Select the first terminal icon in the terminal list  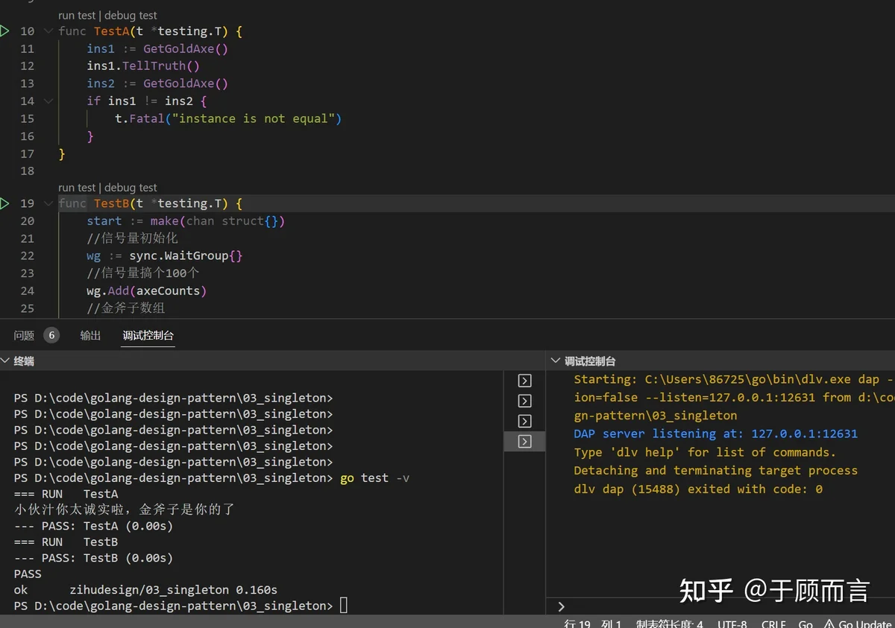(x=525, y=381)
